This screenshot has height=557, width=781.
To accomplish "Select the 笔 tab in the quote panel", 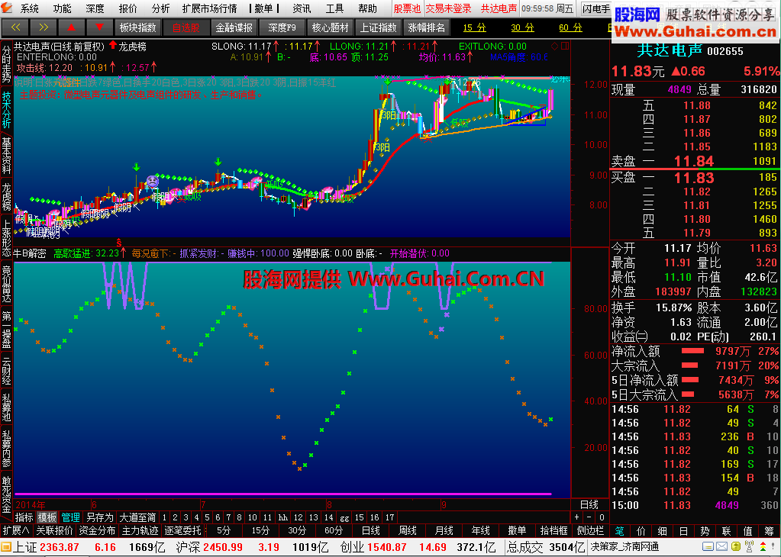I will pyautogui.click(x=619, y=530).
